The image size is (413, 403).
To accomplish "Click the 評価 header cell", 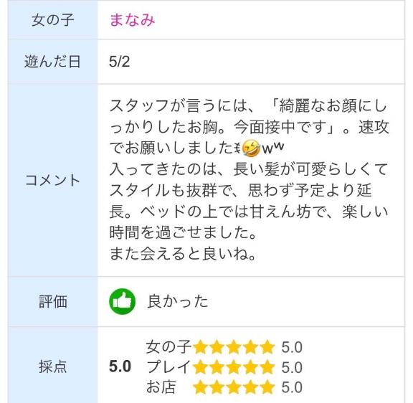I will [53, 302].
